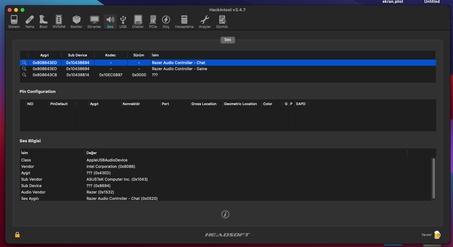Sort by Sürüm column header
The height and width of the screenshot is (247, 453).
pos(139,55)
